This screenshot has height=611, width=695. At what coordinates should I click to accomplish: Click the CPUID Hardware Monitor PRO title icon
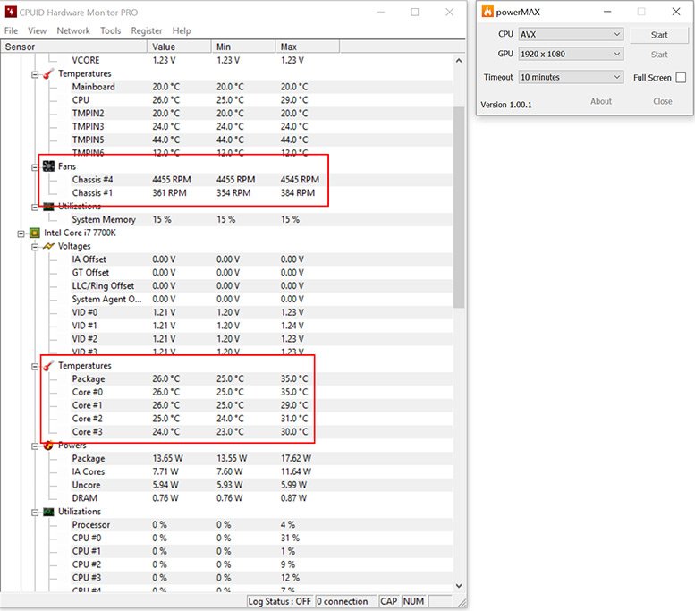11,12
